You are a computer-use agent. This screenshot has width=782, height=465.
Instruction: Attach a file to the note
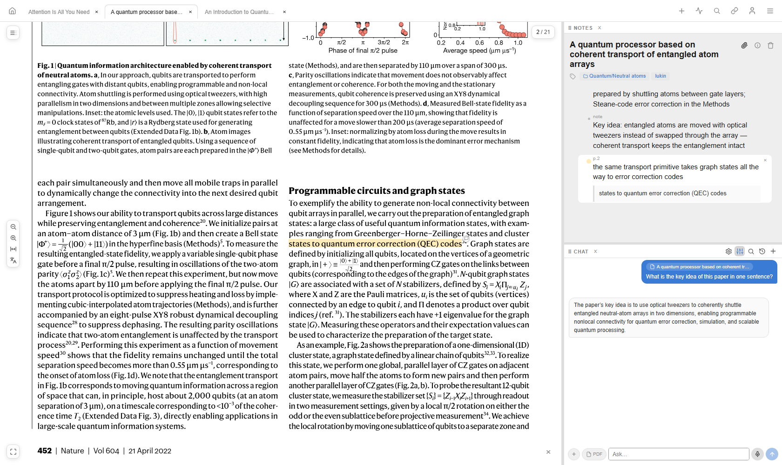(744, 46)
